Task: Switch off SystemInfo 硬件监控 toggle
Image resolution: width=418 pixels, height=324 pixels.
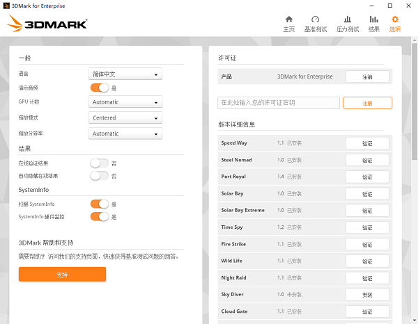Action: pos(100,217)
